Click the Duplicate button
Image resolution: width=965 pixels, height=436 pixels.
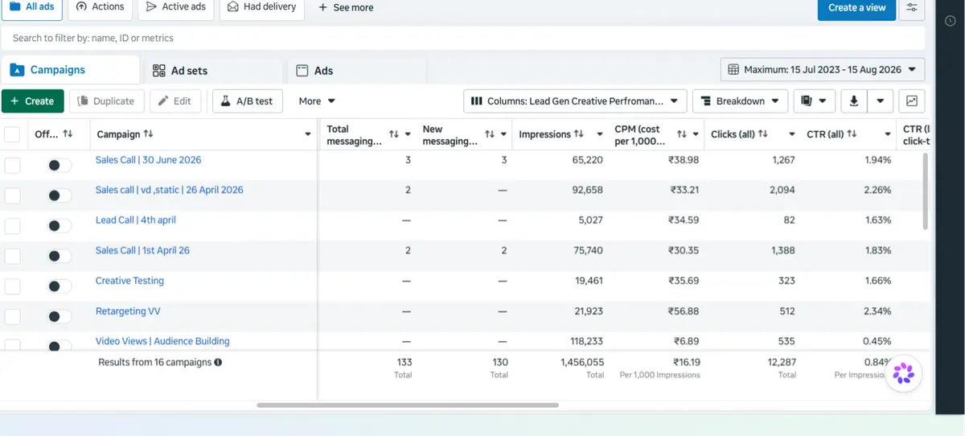pyautogui.click(x=107, y=101)
